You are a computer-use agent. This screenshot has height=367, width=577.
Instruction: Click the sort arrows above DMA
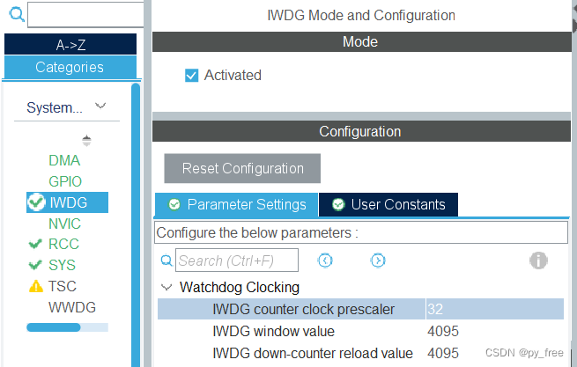coord(86,141)
